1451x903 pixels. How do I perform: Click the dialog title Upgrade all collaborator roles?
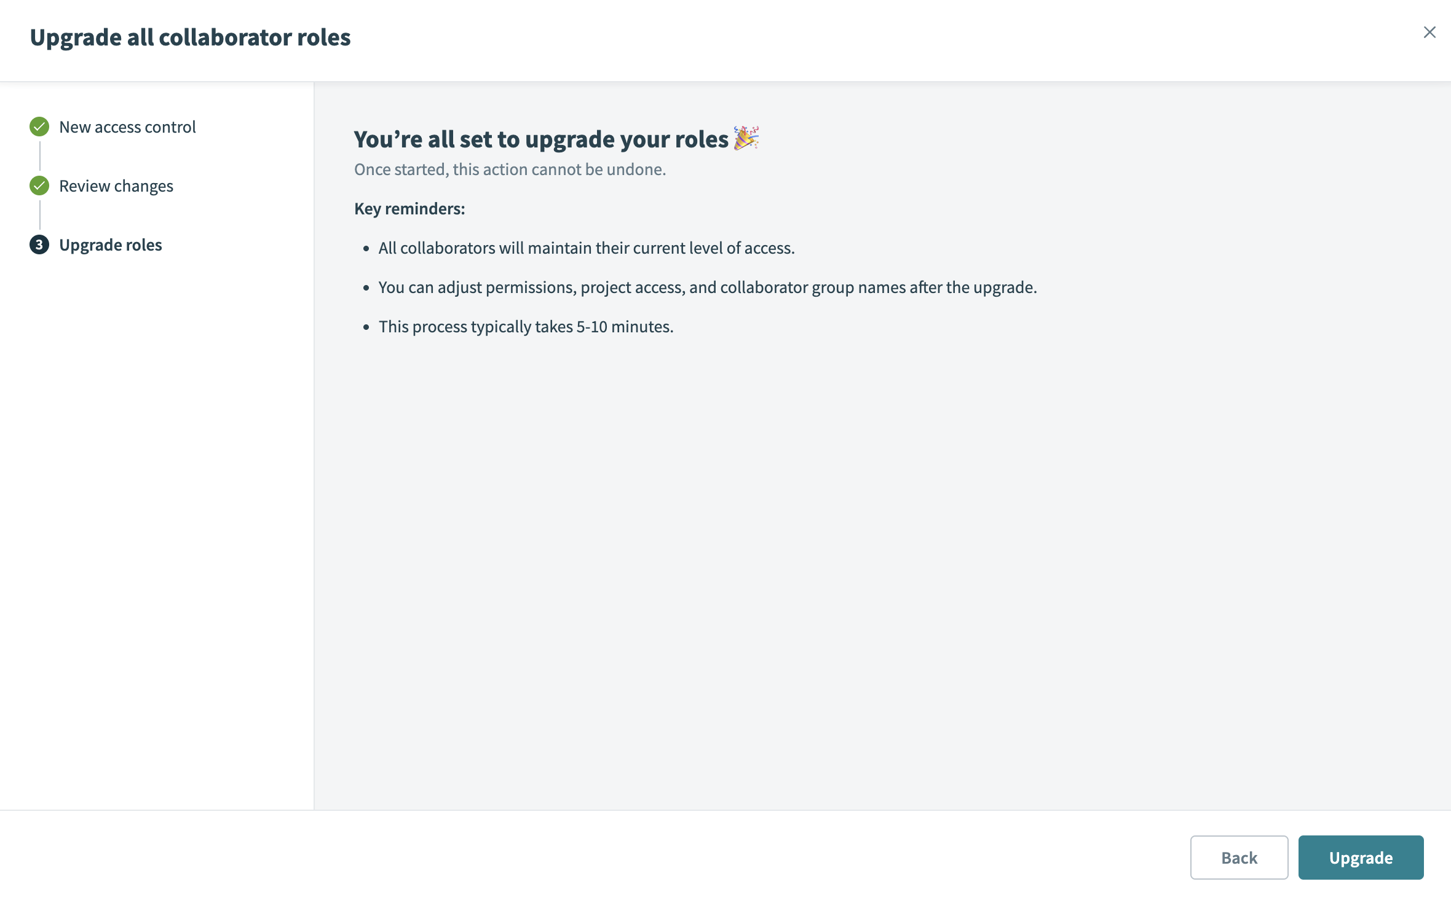(191, 37)
